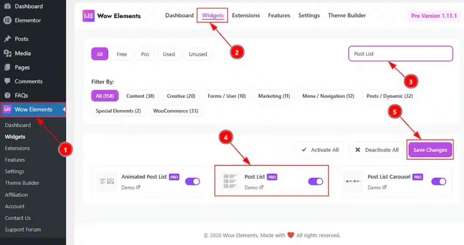Open Account in the sidebar submenu
This screenshot has width=464, height=245.
click(x=15, y=206)
